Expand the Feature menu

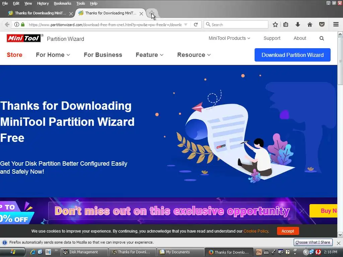coord(150,55)
